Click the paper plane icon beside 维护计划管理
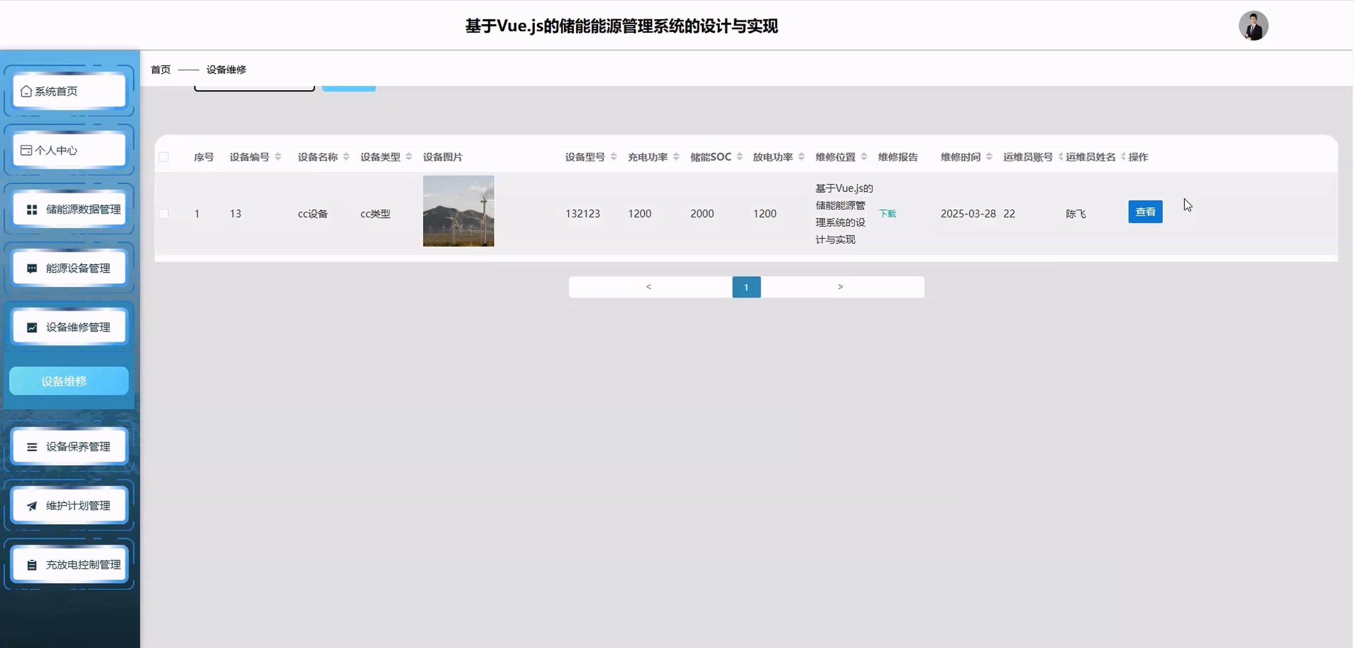The width and height of the screenshot is (1354, 648). coord(32,506)
